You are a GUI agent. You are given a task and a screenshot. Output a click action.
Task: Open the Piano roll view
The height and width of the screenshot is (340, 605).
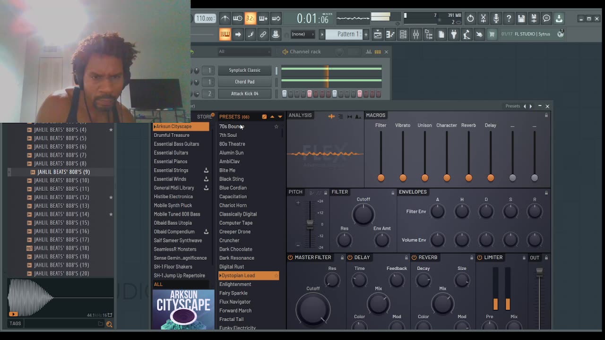tap(390, 34)
